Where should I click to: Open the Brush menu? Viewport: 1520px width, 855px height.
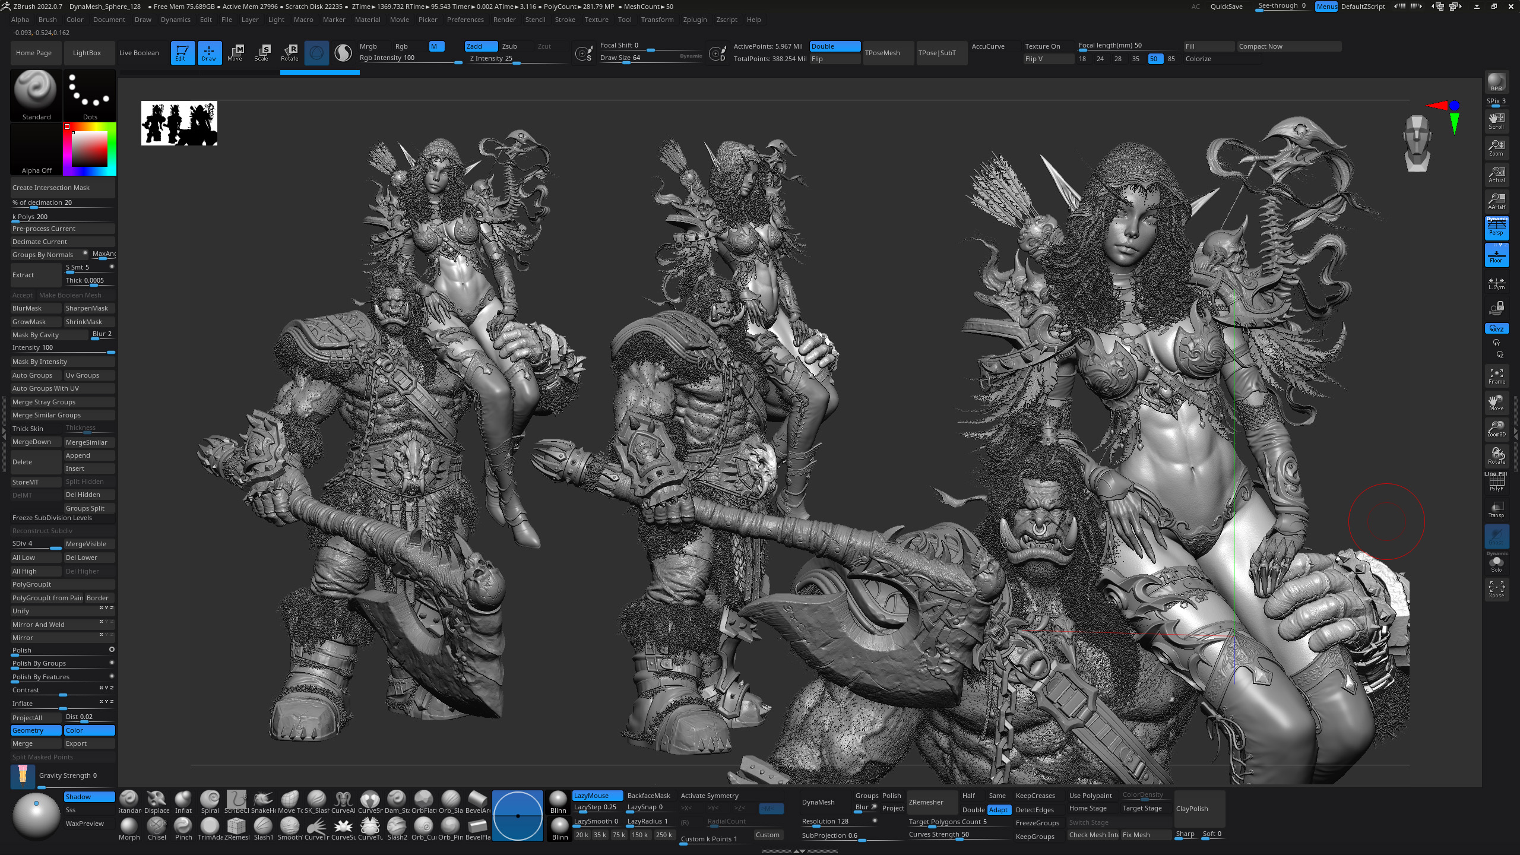pyautogui.click(x=47, y=20)
